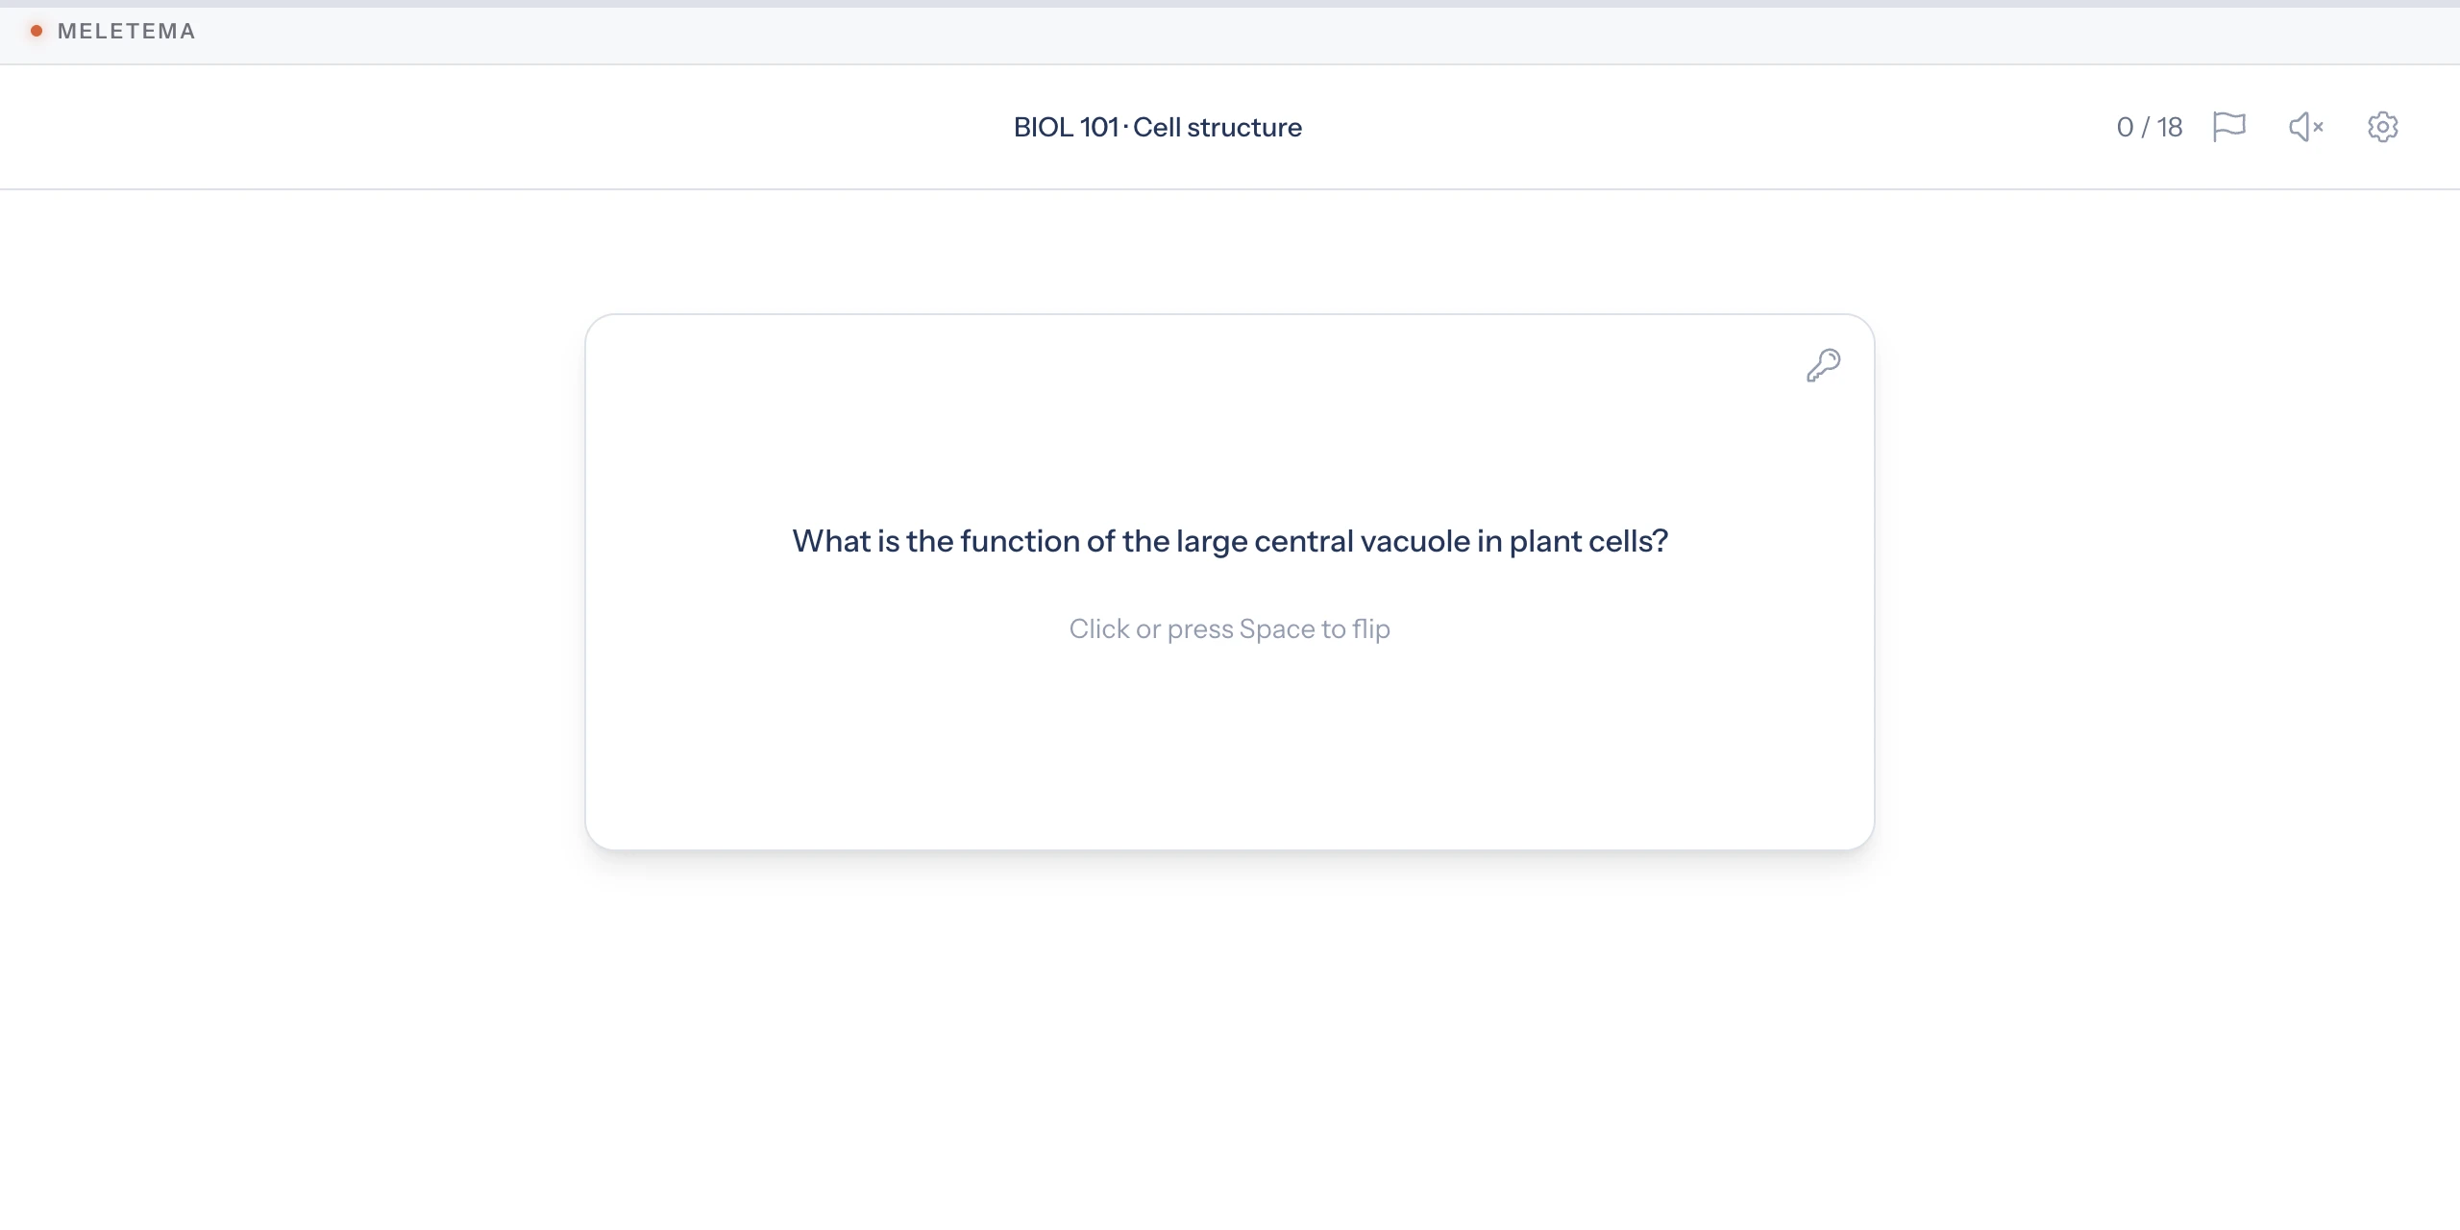Flag this card with the flag icon
2460x1230 pixels.
[2228, 127]
